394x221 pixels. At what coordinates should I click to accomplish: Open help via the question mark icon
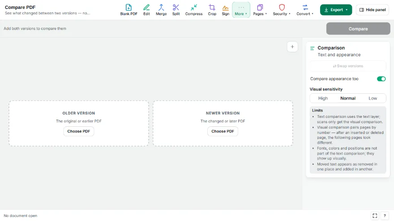pos(385,216)
